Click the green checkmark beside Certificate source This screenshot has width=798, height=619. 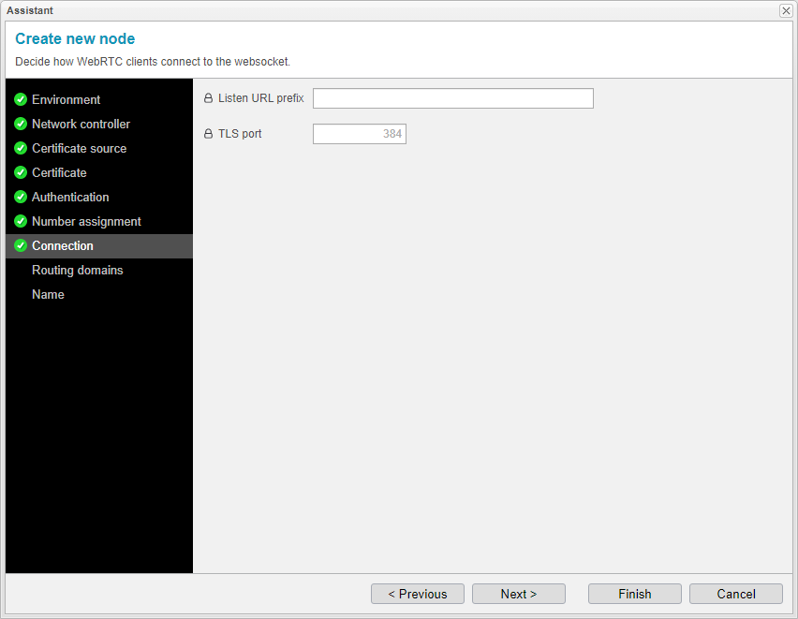coord(21,148)
